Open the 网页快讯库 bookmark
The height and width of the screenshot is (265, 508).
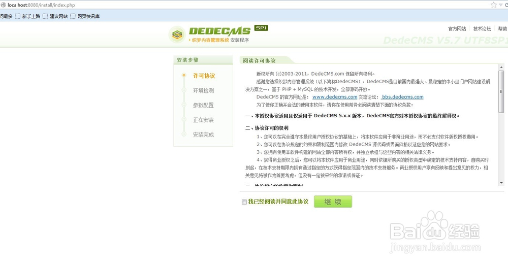click(85, 16)
